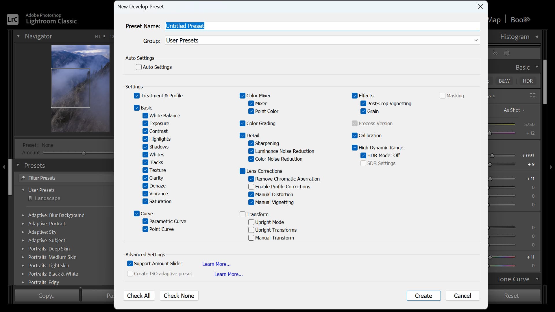
Task: Click the Red Eye Correction tool icon
Action: 495,53
